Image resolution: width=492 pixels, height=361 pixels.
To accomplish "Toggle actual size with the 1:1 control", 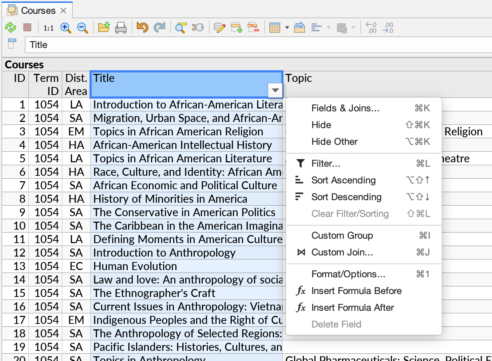I will pos(48,28).
